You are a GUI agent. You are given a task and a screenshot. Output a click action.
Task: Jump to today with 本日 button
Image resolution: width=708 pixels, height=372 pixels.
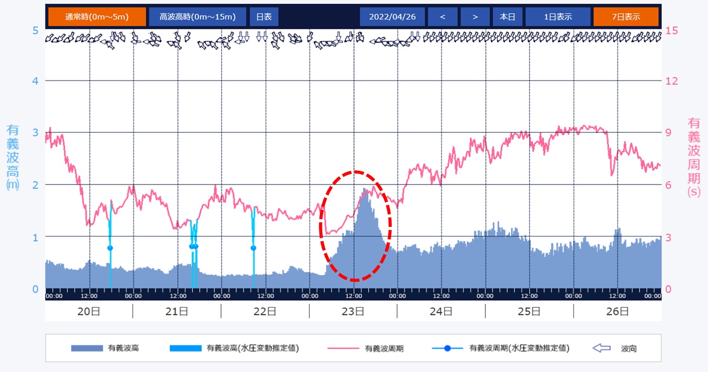(x=507, y=16)
